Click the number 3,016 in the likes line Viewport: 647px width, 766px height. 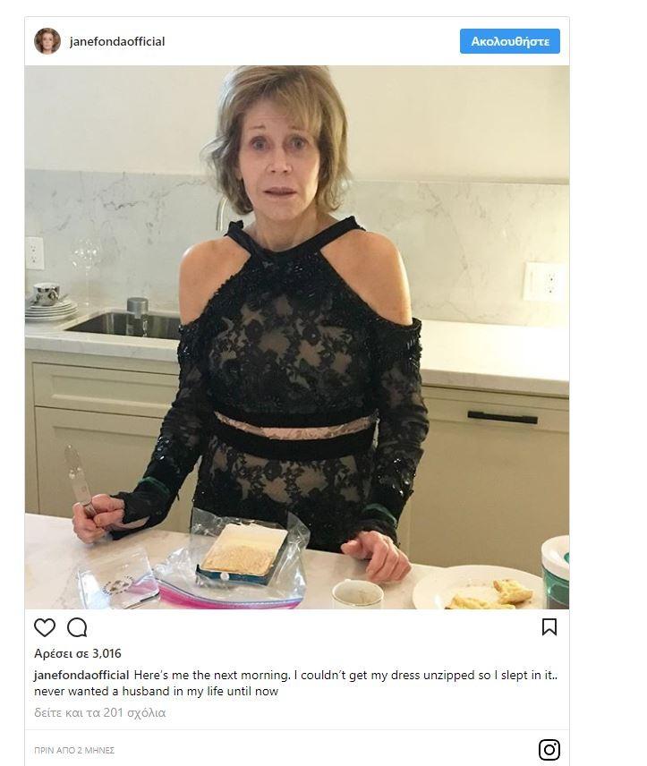(104, 653)
